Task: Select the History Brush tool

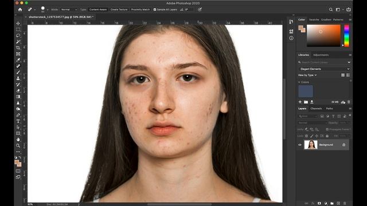Action: coord(18,84)
